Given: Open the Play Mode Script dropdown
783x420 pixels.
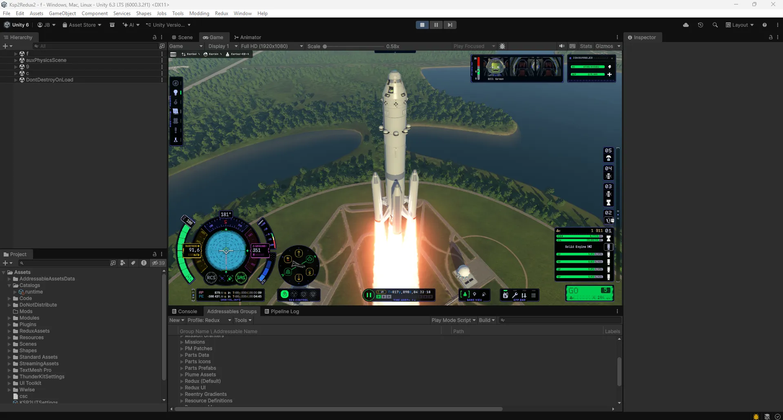Looking at the screenshot, I should [453, 320].
